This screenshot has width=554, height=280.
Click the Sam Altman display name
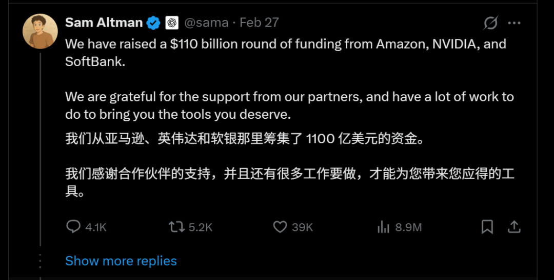(x=104, y=23)
